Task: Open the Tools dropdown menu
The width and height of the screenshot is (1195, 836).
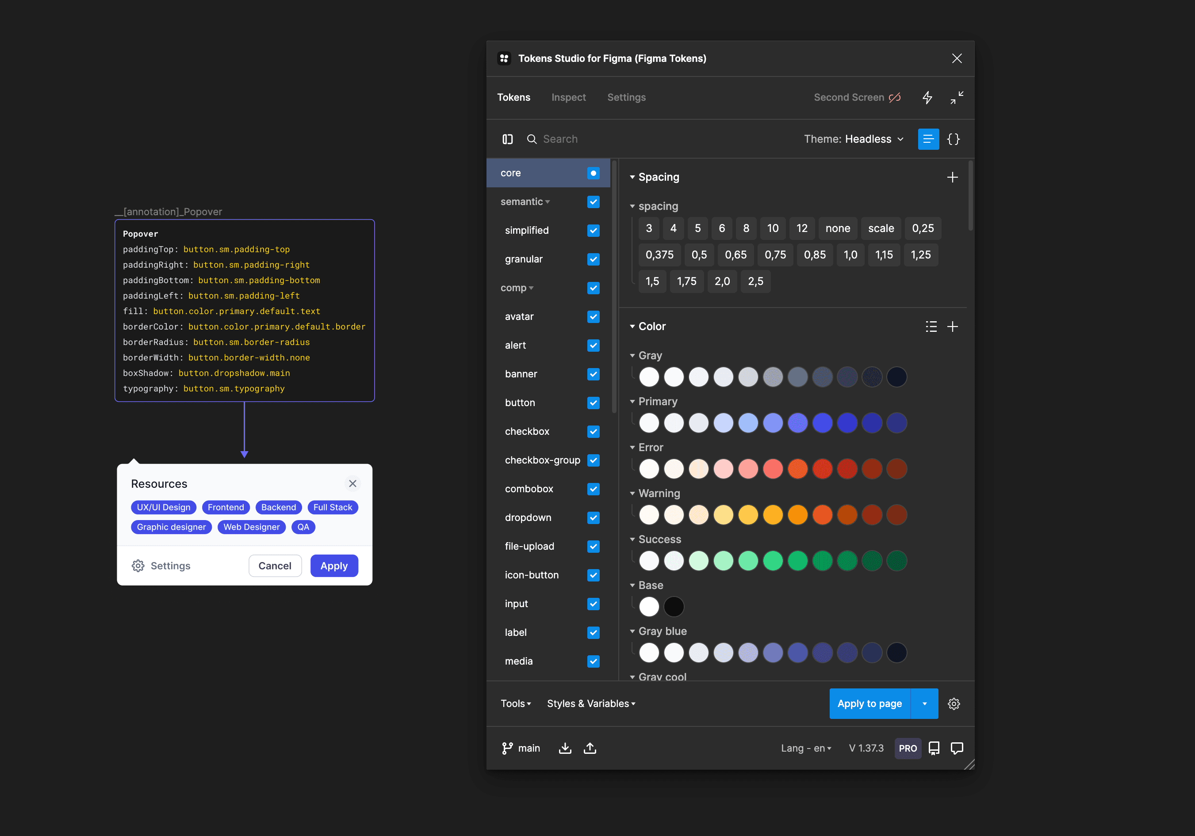Action: [x=515, y=703]
